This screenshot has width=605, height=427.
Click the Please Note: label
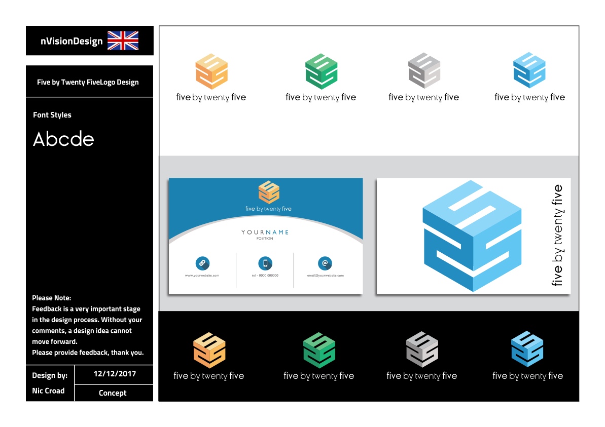click(x=51, y=298)
